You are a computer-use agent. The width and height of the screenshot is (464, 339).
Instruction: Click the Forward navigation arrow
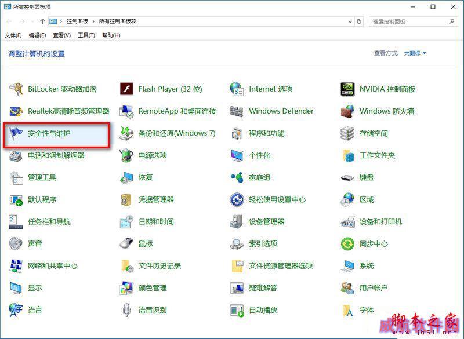(22, 21)
